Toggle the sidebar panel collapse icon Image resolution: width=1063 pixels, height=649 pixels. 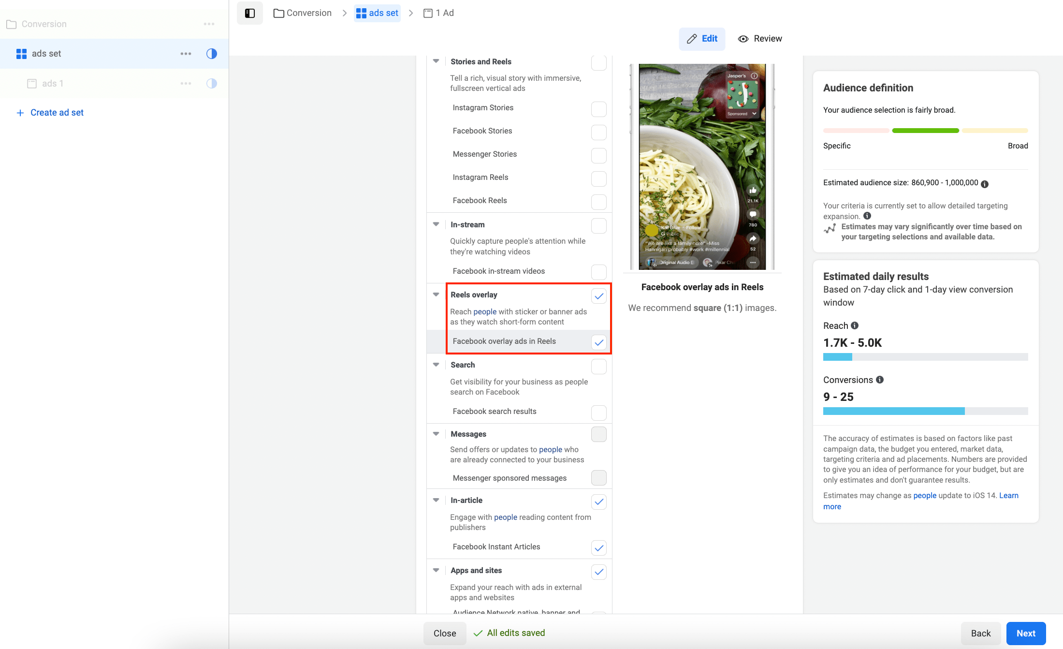[249, 13]
